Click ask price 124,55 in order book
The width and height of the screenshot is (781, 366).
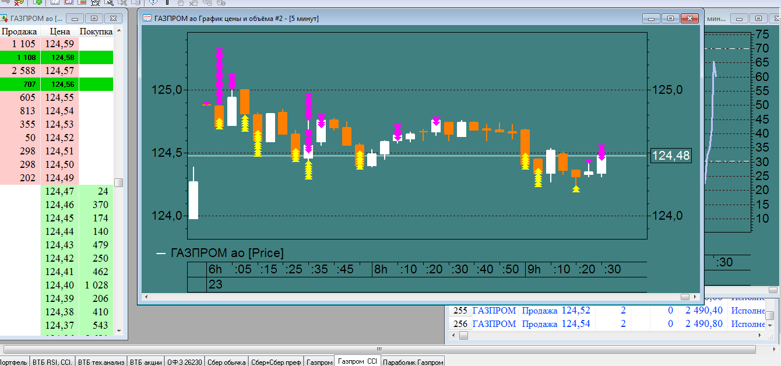[x=59, y=97]
